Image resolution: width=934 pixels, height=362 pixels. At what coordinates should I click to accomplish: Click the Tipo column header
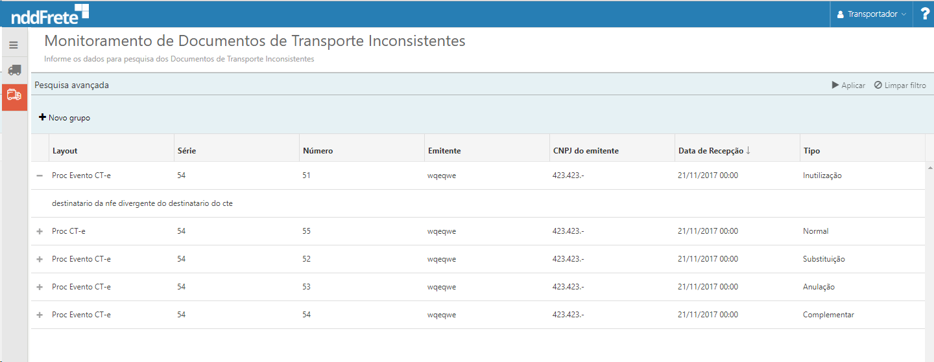click(811, 151)
